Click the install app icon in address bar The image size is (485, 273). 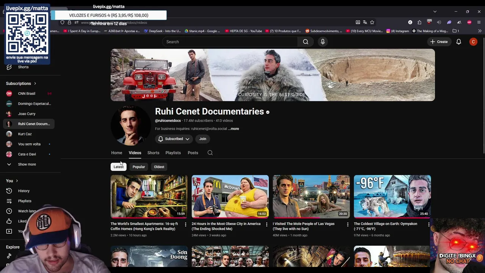[358, 22]
